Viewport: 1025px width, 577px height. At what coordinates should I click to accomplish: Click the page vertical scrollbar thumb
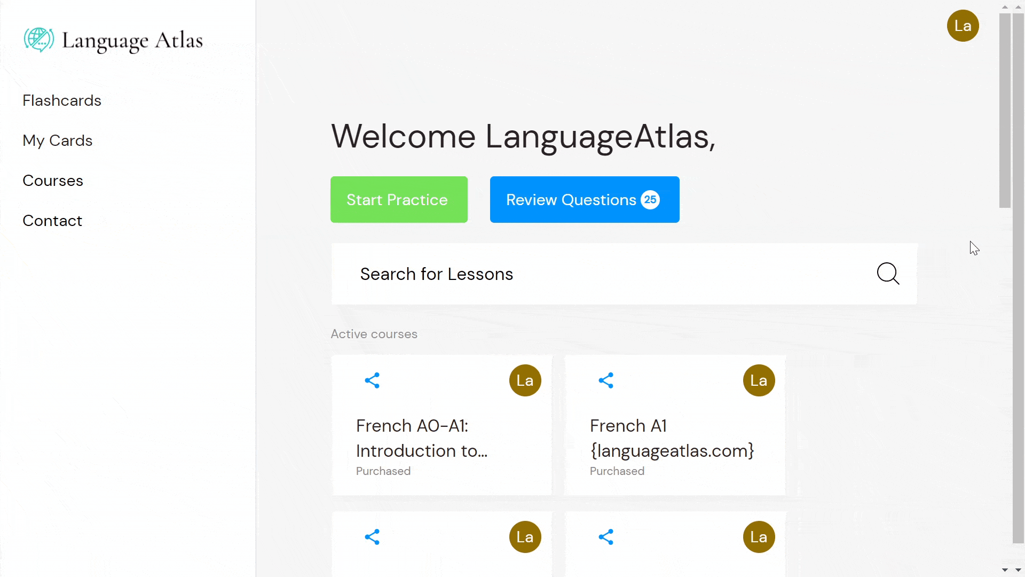tap(1005, 110)
